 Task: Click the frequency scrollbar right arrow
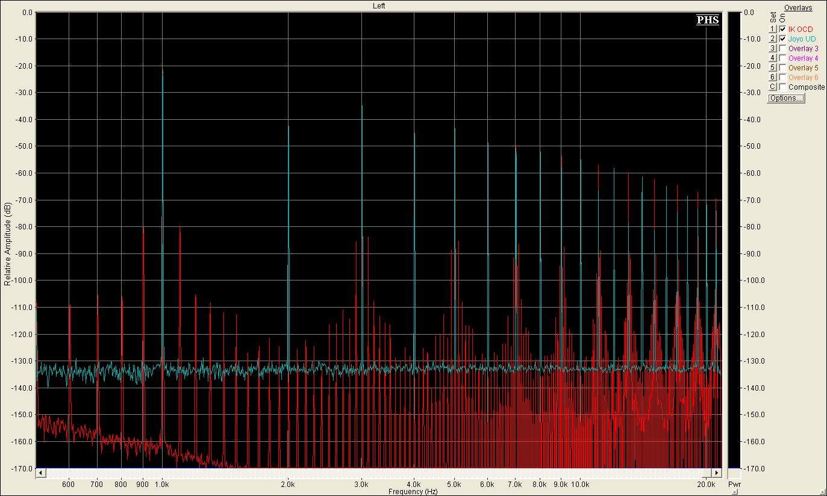pyautogui.click(x=717, y=473)
